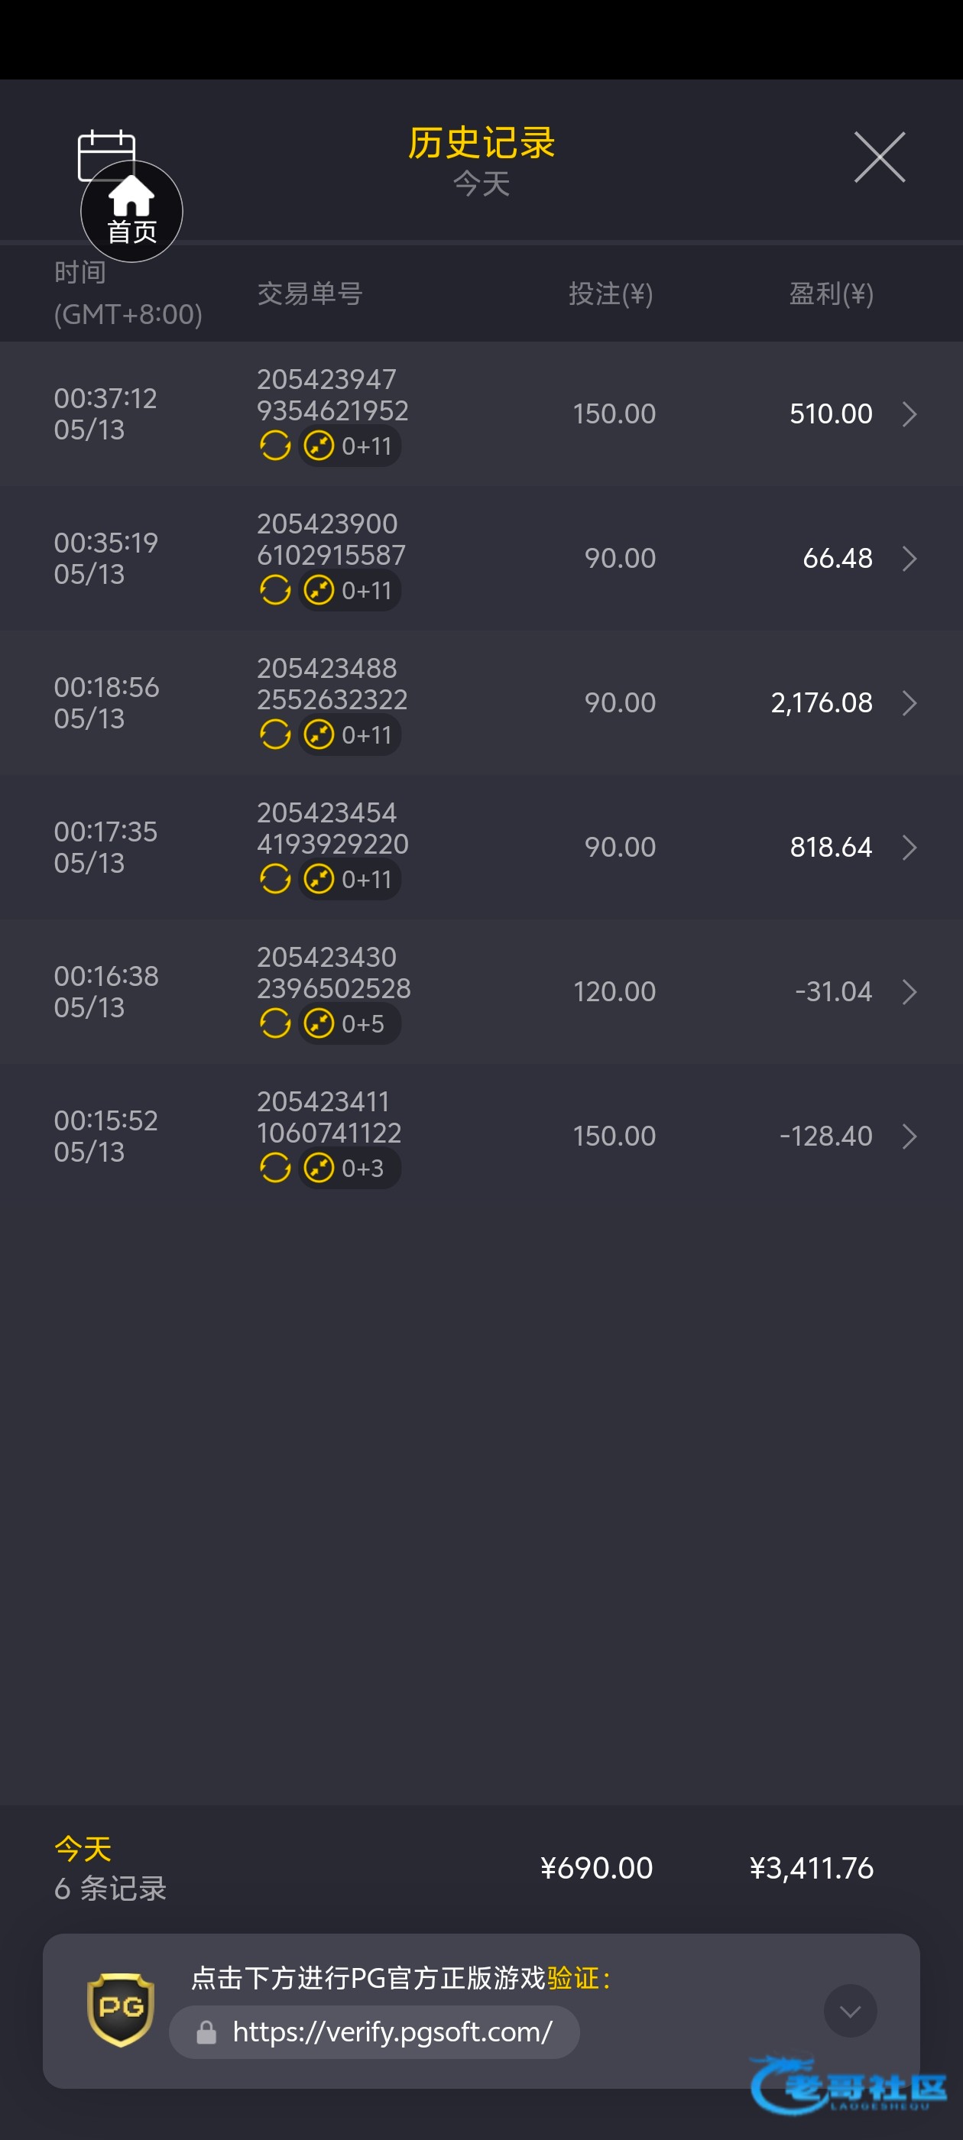
Task: Open the 818.64 profit transaction row
Action: coord(481,848)
